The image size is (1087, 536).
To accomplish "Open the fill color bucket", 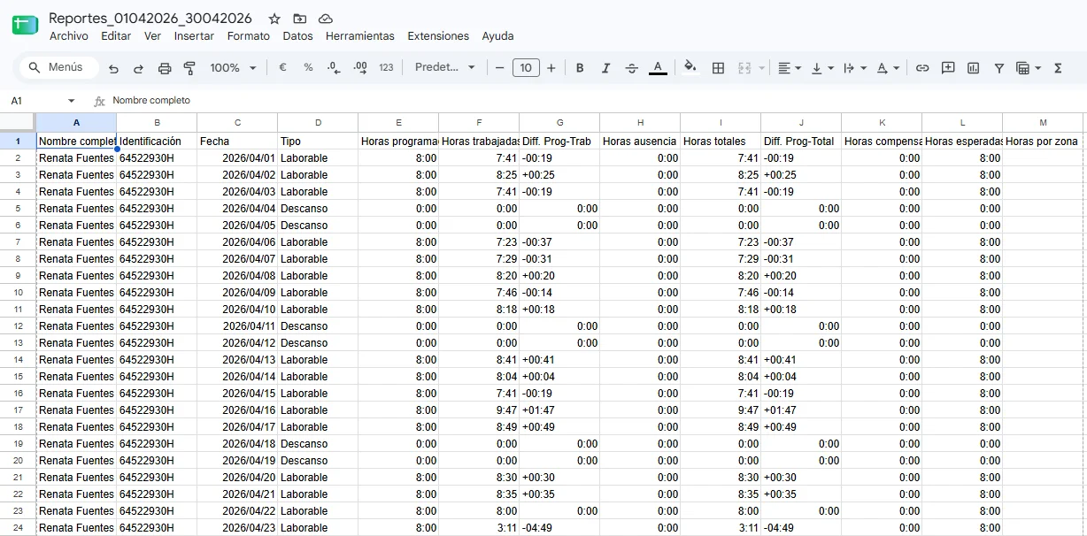I will [x=690, y=68].
